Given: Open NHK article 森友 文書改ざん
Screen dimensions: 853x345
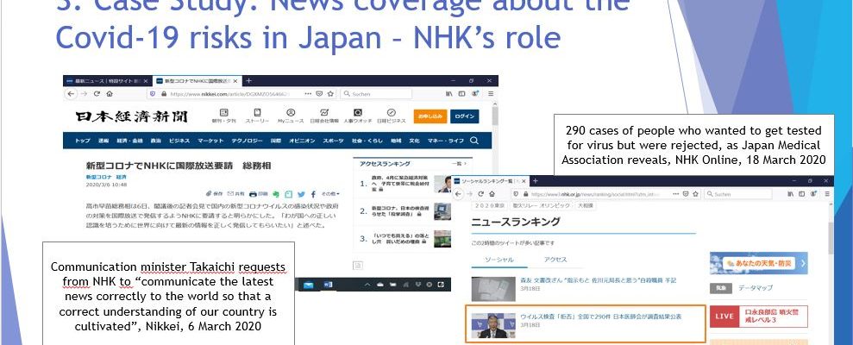Looking at the screenshot, I should click(598, 279).
